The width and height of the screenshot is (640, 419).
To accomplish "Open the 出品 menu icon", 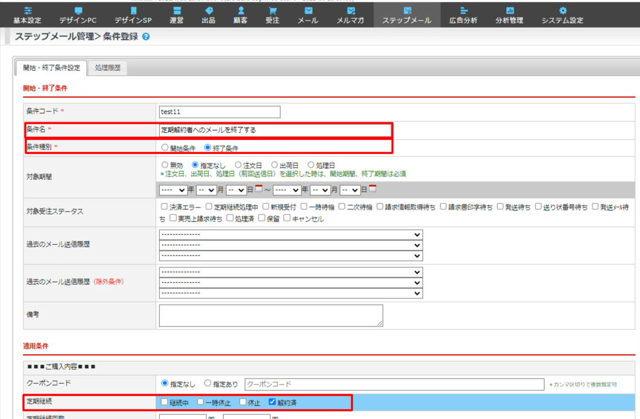I will coord(209,11).
